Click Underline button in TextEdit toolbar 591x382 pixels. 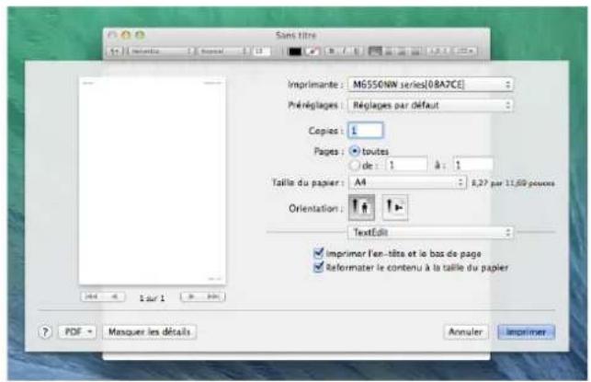[357, 51]
